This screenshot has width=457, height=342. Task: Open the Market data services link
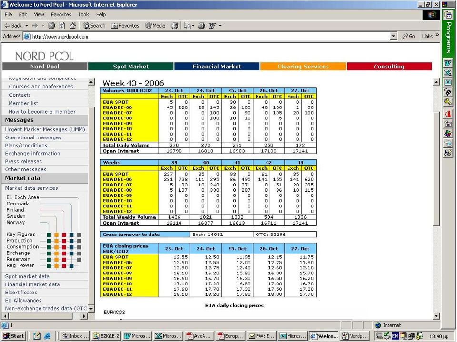(31, 188)
